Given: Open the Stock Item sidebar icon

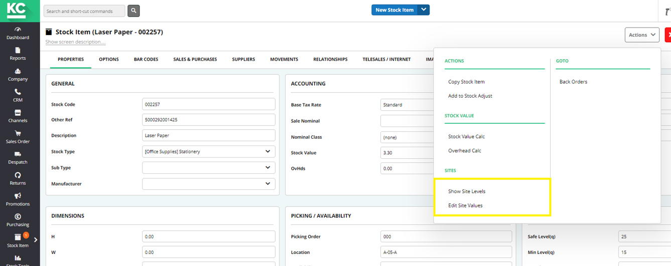Looking at the screenshot, I should pos(18,237).
